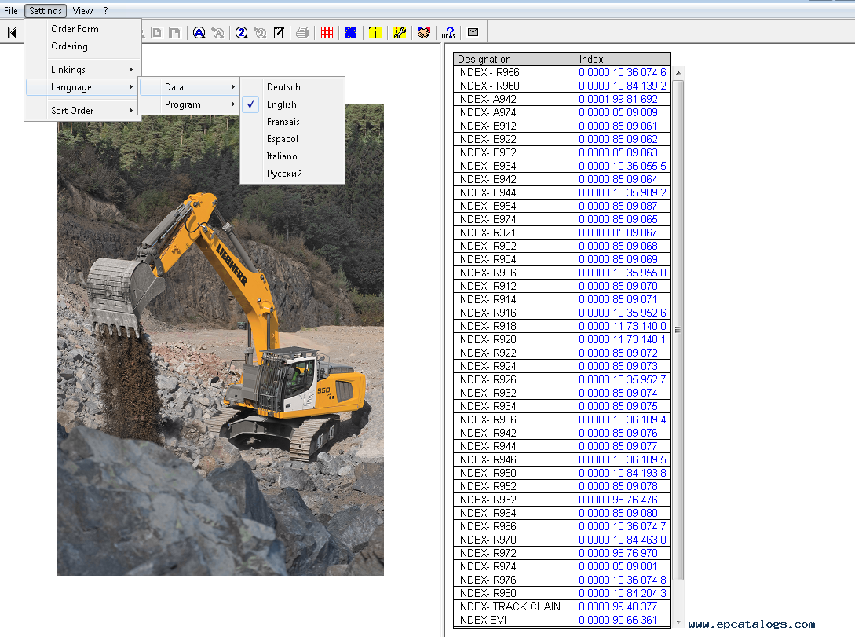855x637 pixels.
Task: Open the question mark help menu
Action: pos(106,10)
